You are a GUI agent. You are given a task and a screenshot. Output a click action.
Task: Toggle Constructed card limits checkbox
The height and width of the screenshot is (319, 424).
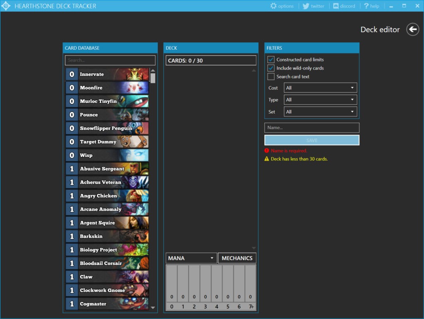[271, 60]
